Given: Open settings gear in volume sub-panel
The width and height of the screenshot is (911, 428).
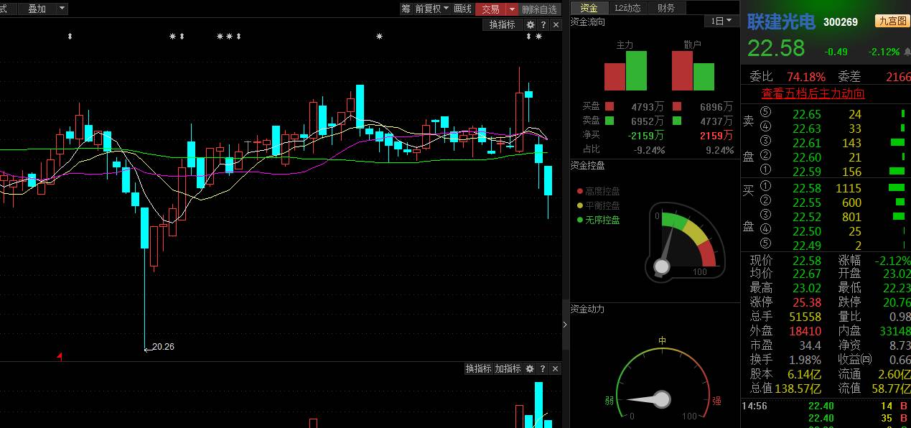Looking at the screenshot, I should click(x=530, y=368).
